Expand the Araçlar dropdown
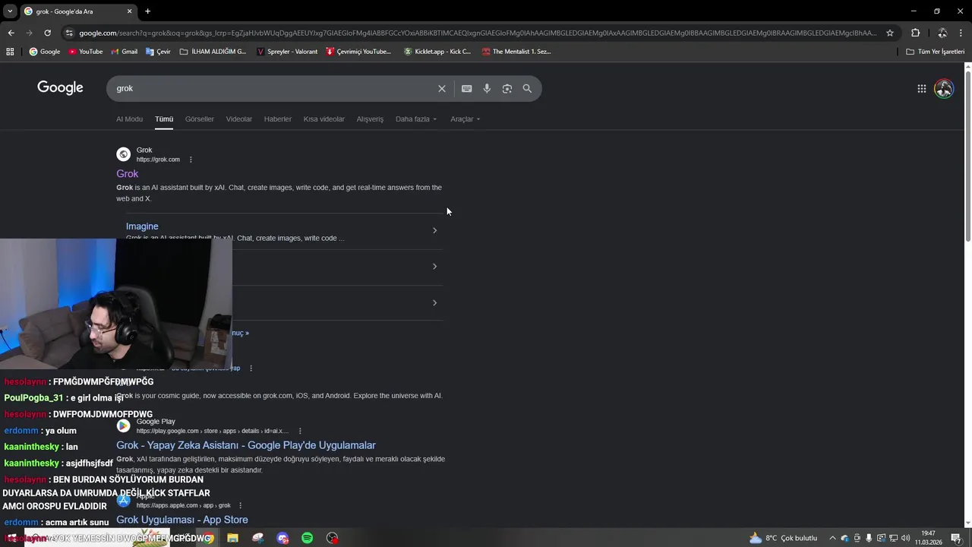This screenshot has width=972, height=547. [465, 119]
